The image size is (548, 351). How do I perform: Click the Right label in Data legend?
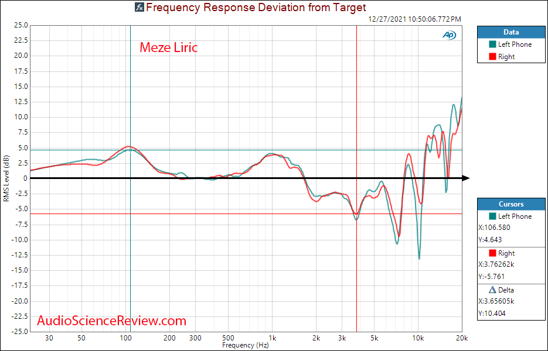pyautogui.click(x=506, y=57)
